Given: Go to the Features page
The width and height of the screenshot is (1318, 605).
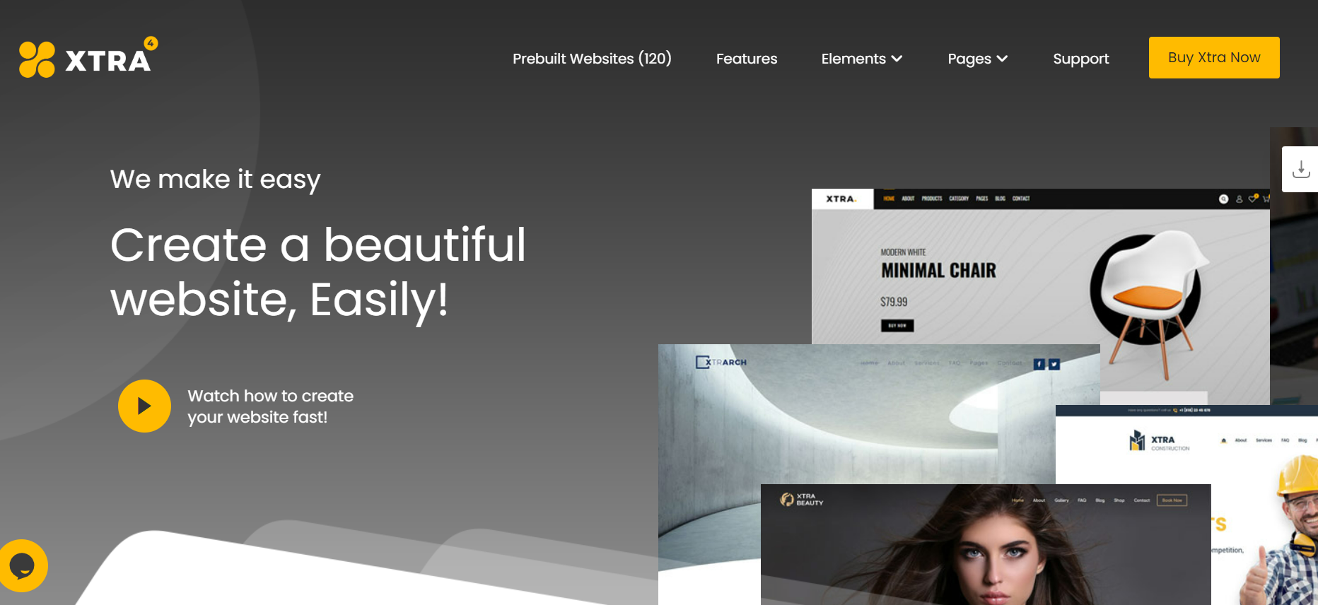Looking at the screenshot, I should pos(746,59).
